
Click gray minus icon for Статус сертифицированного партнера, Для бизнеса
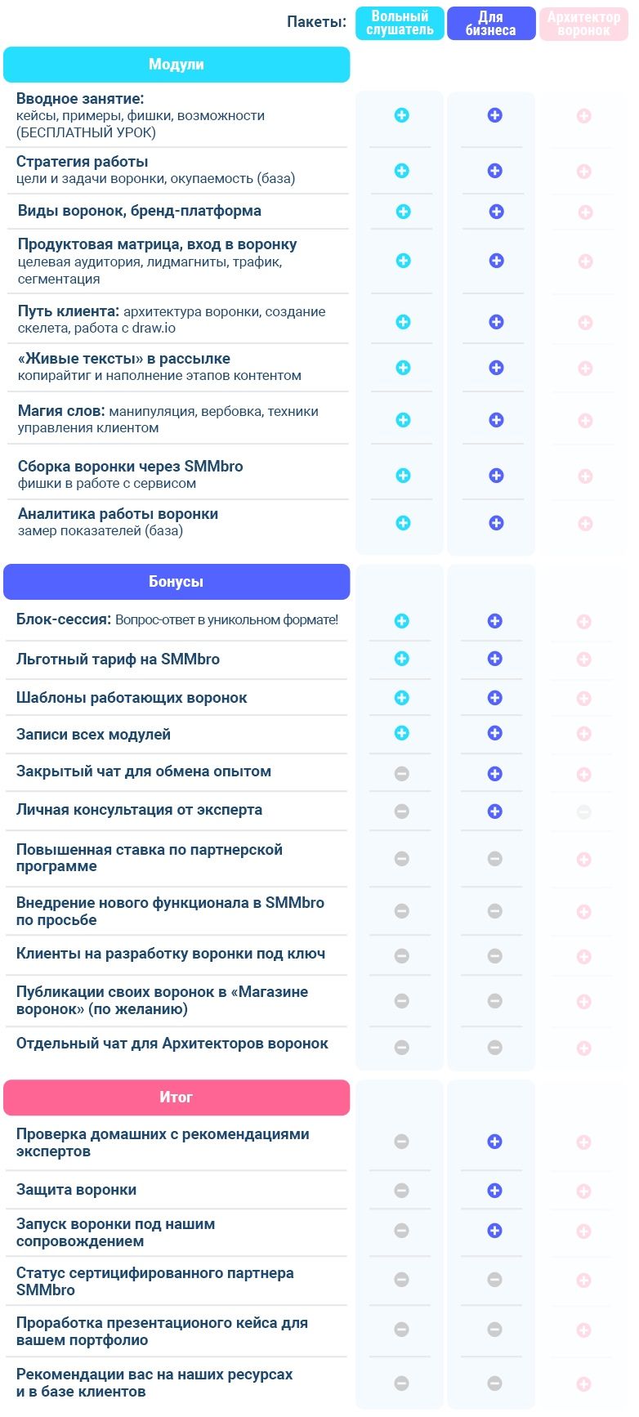pyautogui.click(x=494, y=1280)
